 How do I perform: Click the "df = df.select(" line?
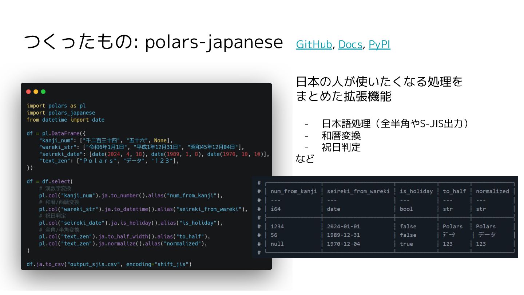[x=50, y=181]
